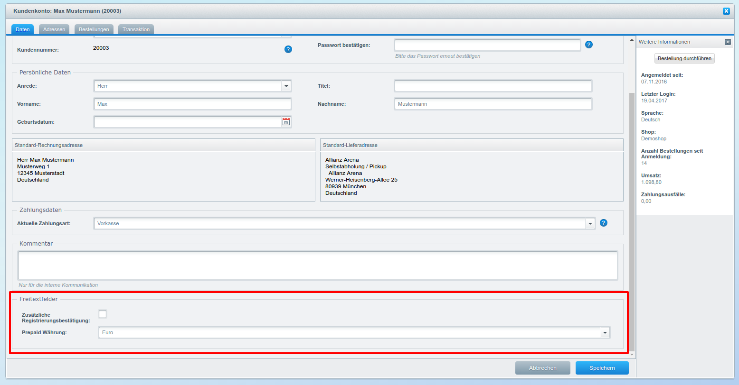
Task: Close the Kundenkonto window
Action: [x=726, y=11]
